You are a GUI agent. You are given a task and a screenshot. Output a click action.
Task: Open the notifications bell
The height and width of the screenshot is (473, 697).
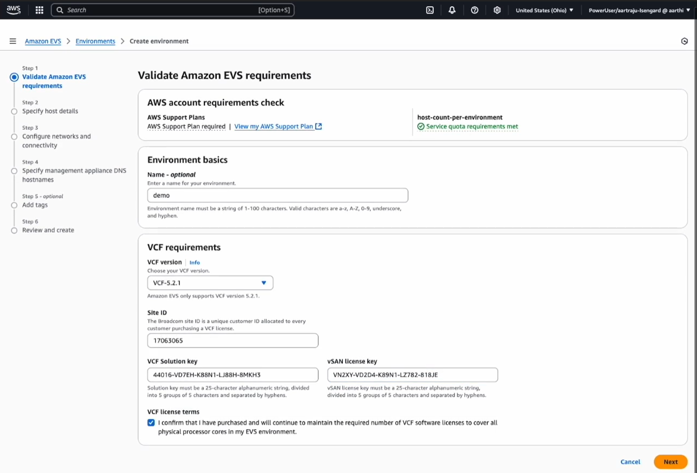(x=452, y=10)
